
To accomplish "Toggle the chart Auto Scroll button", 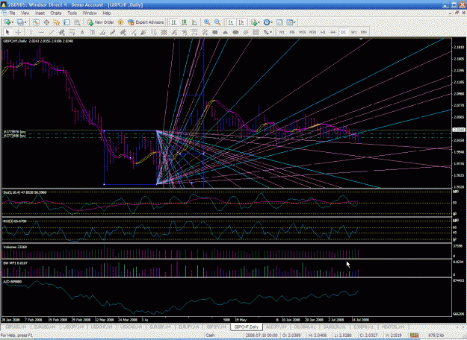I will point(231,22).
